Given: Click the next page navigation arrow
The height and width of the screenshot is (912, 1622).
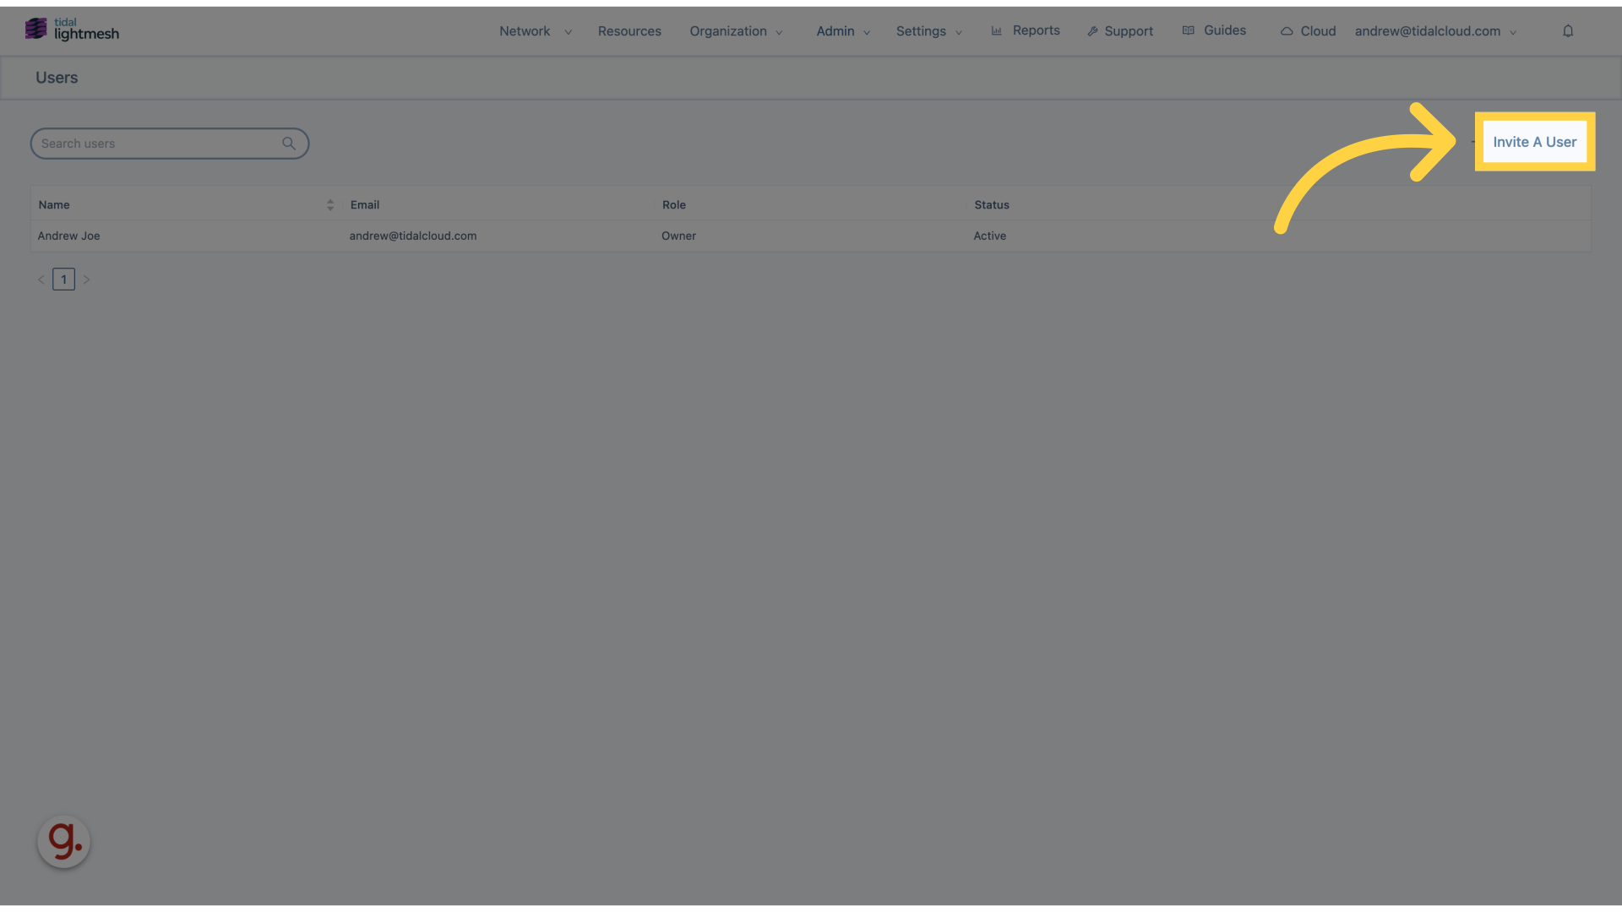Looking at the screenshot, I should pyautogui.click(x=87, y=279).
